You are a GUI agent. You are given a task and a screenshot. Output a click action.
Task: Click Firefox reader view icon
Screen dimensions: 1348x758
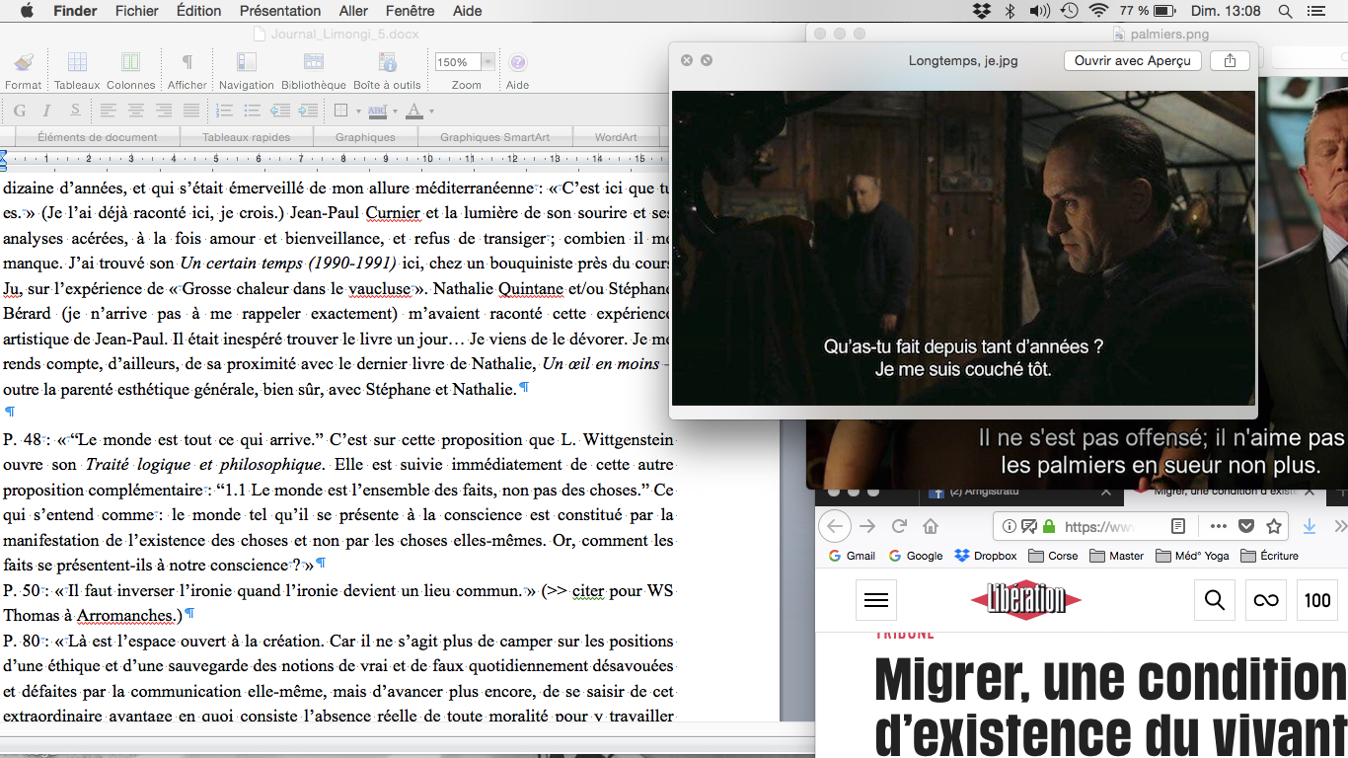(1177, 526)
